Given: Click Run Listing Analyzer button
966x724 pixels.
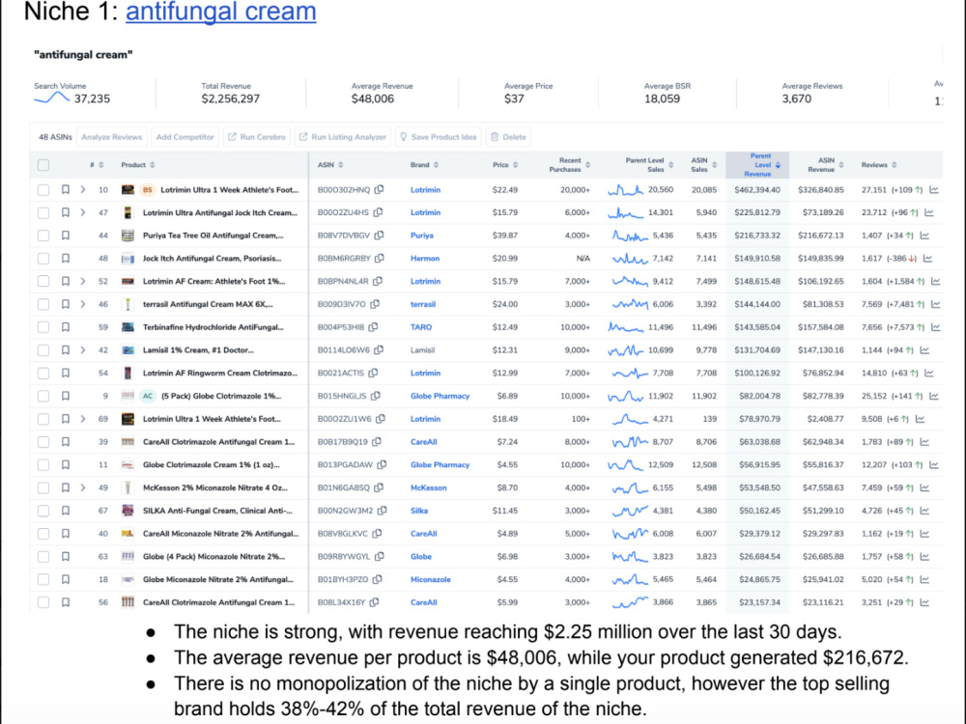Looking at the screenshot, I should 343,137.
